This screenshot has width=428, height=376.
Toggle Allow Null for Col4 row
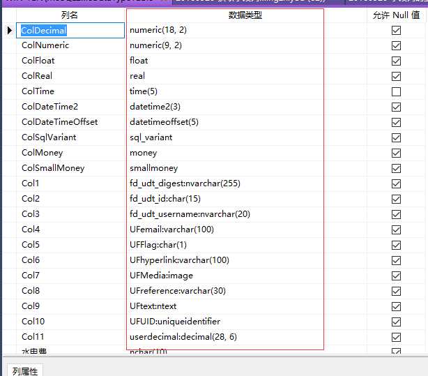pos(396,230)
